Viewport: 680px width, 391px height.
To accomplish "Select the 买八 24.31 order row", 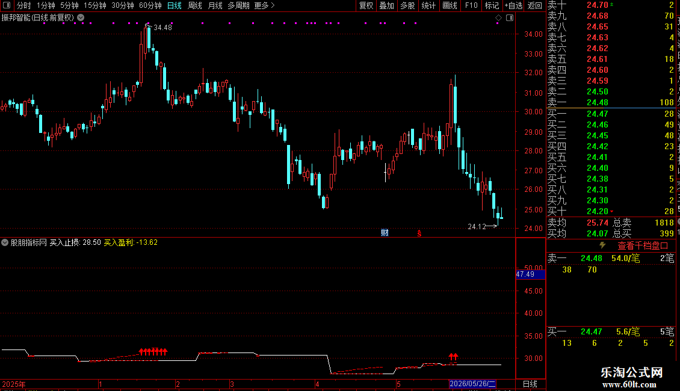I will (611, 190).
